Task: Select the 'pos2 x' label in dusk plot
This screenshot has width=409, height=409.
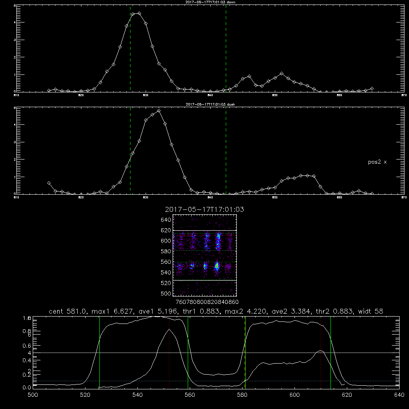Action: (x=377, y=162)
